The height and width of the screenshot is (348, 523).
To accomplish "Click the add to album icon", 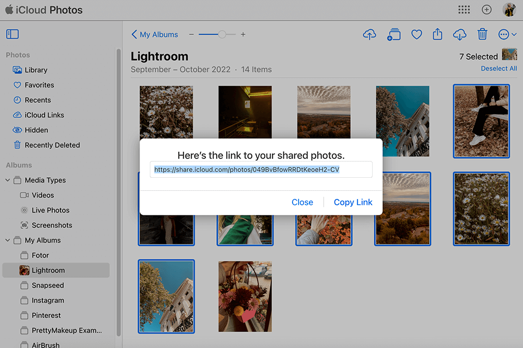I will click(393, 34).
